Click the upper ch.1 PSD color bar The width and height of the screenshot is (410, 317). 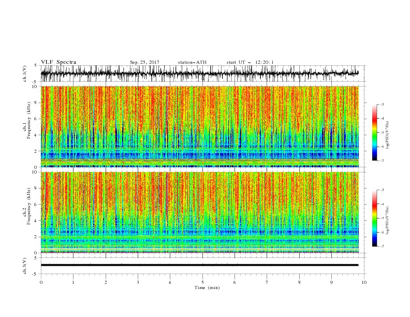(x=374, y=133)
